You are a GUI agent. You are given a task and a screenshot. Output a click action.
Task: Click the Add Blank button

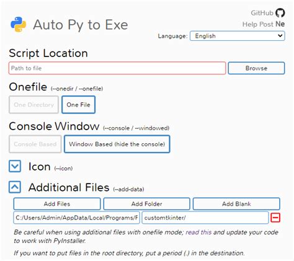pos(236,204)
